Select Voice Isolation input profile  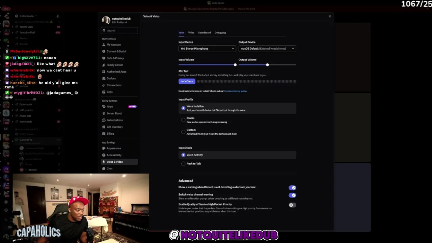pyautogui.click(x=237, y=108)
